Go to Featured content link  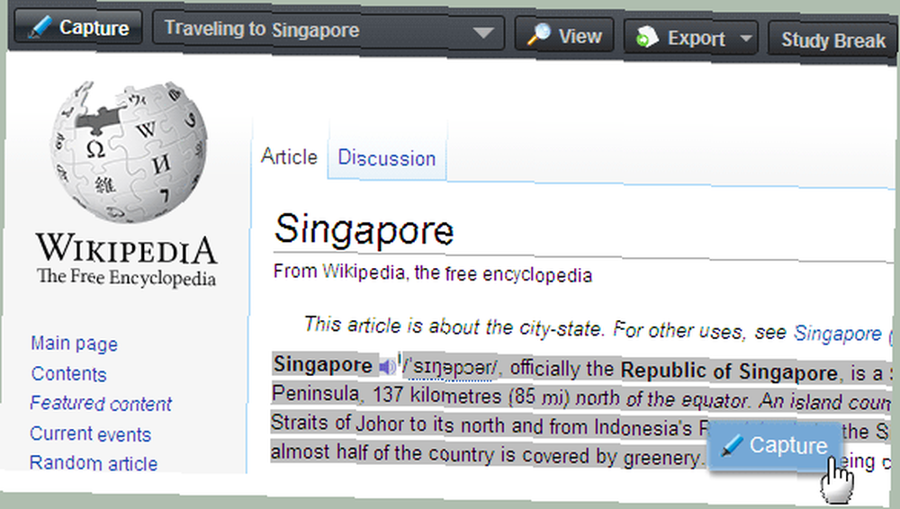point(101,404)
